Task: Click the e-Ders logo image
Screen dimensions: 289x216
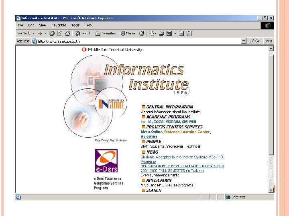Action: click(x=106, y=161)
